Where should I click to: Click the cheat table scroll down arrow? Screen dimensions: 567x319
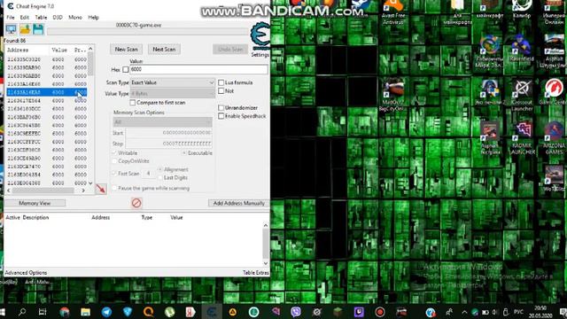point(266,263)
